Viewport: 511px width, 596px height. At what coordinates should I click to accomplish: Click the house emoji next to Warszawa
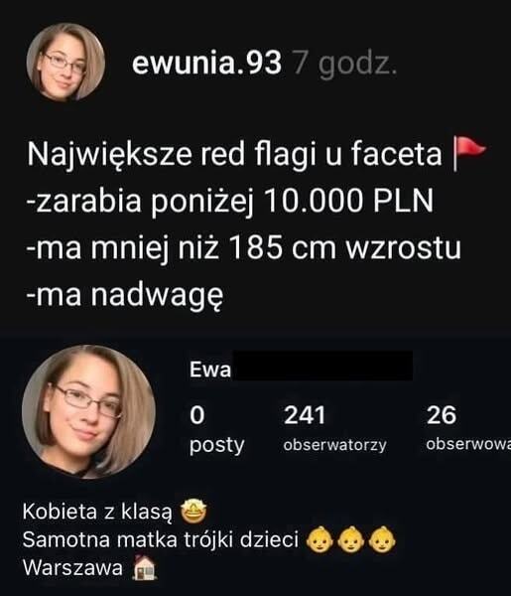(144, 568)
